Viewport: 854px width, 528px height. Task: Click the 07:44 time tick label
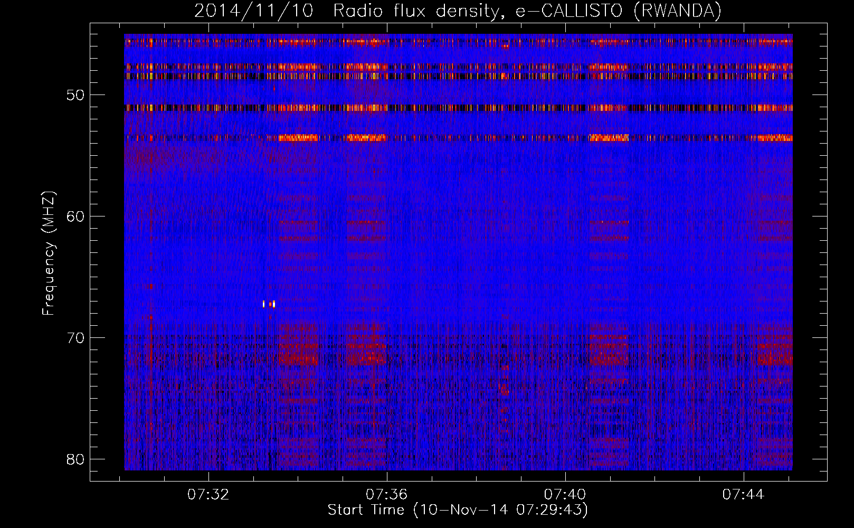coord(743,495)
